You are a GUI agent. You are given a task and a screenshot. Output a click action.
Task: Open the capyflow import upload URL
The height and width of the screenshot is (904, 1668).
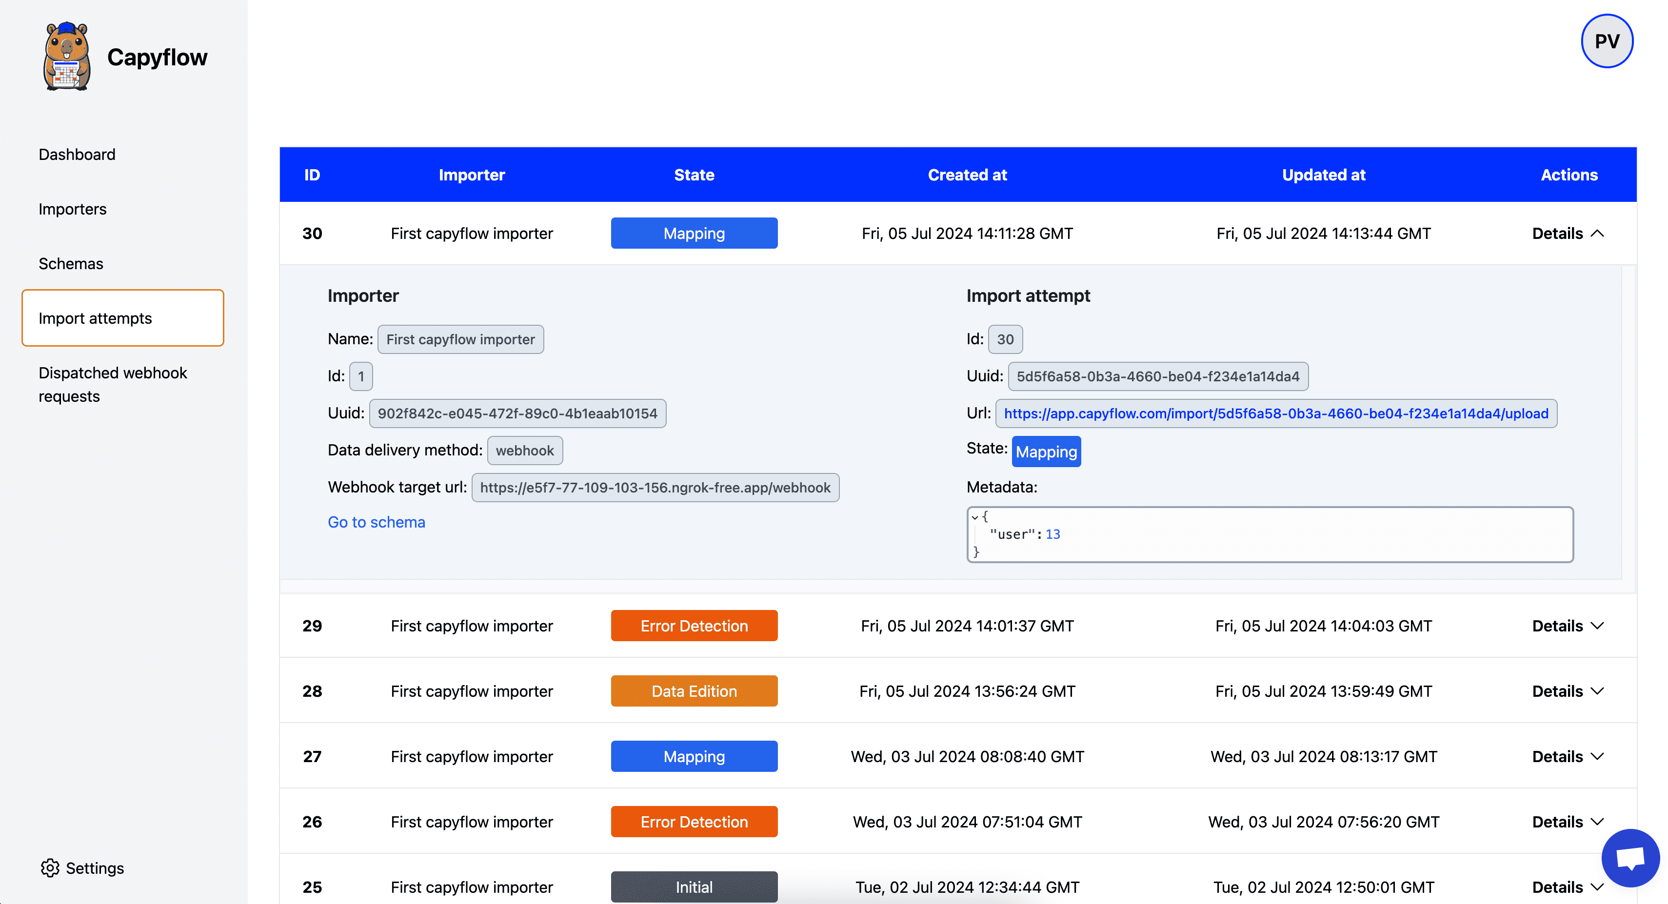(x=1275, y=413)
